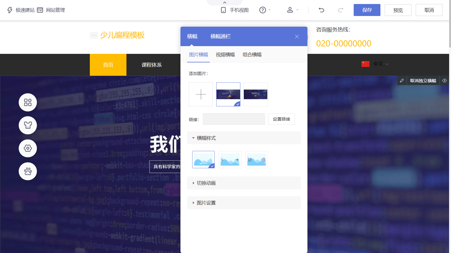Open the gear settings icon in left sidebar
The image size is (451, 253).
(x=28, y=148)
